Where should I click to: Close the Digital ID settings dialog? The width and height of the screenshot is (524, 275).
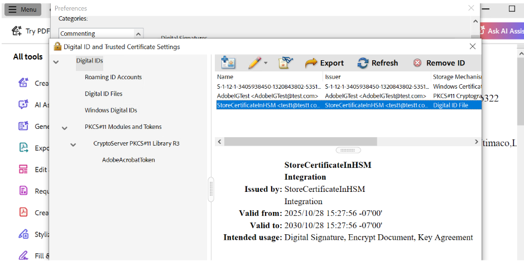point(473,46)
